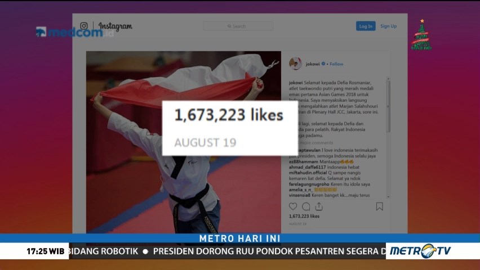480x270 pixels.
Task: Like the post with the heart icon
Action: (x=293, y=206)
